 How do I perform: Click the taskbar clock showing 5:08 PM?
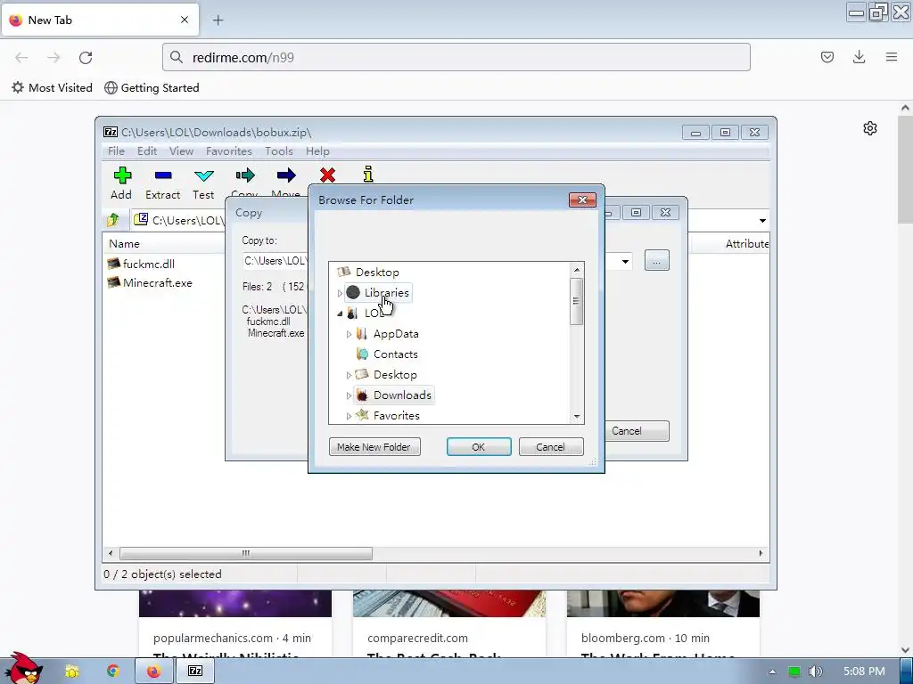(x=864, y=672)
